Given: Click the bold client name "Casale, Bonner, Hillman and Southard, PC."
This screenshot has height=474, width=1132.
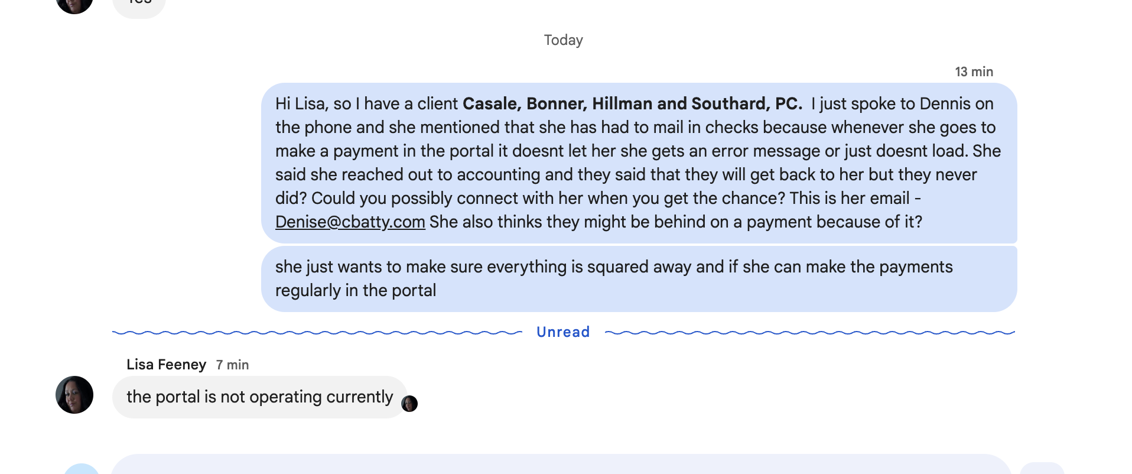Looking at the screenshot, I should pos(632,104).
